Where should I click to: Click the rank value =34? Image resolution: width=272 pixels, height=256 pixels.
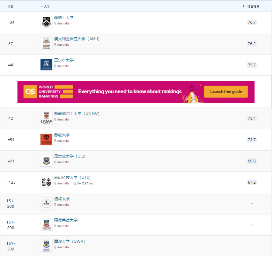tap(11, 22)
